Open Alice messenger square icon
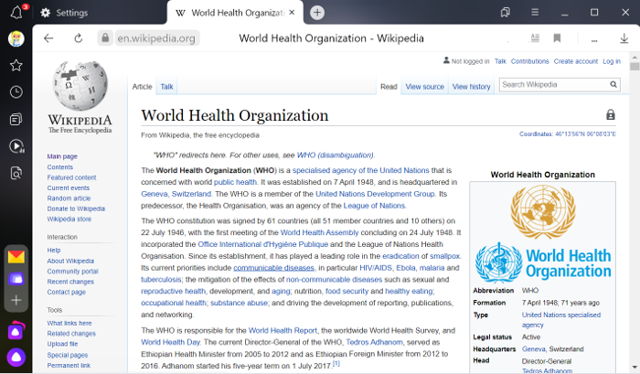640x374 pixels. click(x=16, y=331)
